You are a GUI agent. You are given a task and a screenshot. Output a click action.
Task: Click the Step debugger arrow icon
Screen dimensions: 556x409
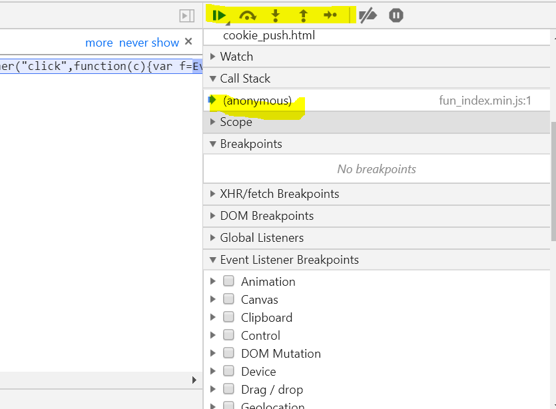click(330, 15)
